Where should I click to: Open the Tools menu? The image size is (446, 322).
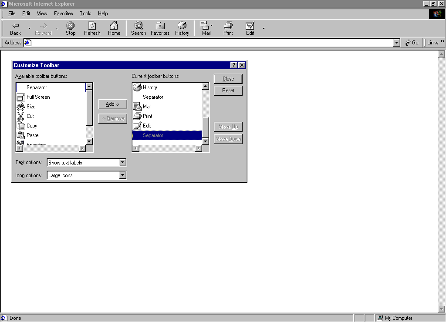point(85,13)
